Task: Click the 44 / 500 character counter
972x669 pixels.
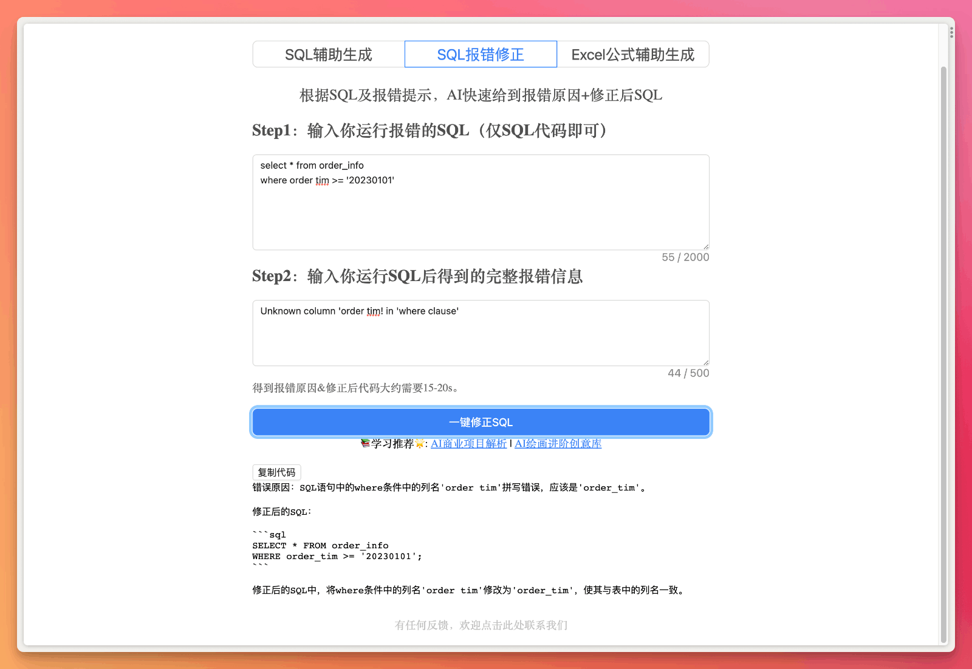Action: coord(688,373)
